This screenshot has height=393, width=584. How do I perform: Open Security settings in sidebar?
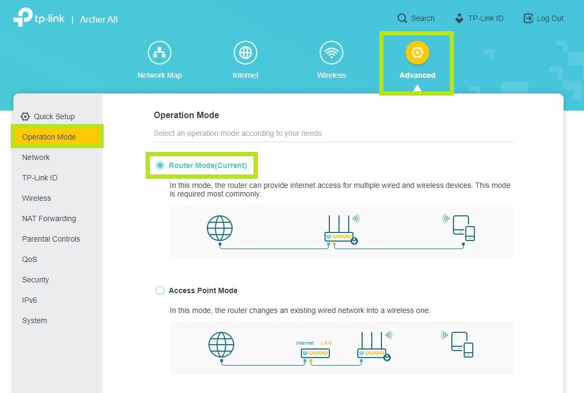(x=35, y=280)
